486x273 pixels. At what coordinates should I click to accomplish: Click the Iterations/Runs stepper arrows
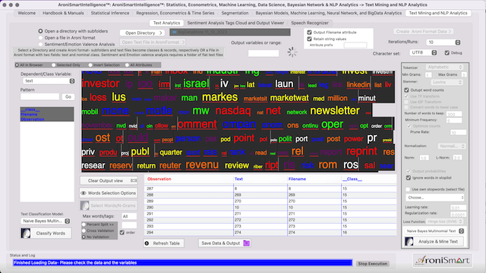[x=458, y=42]
